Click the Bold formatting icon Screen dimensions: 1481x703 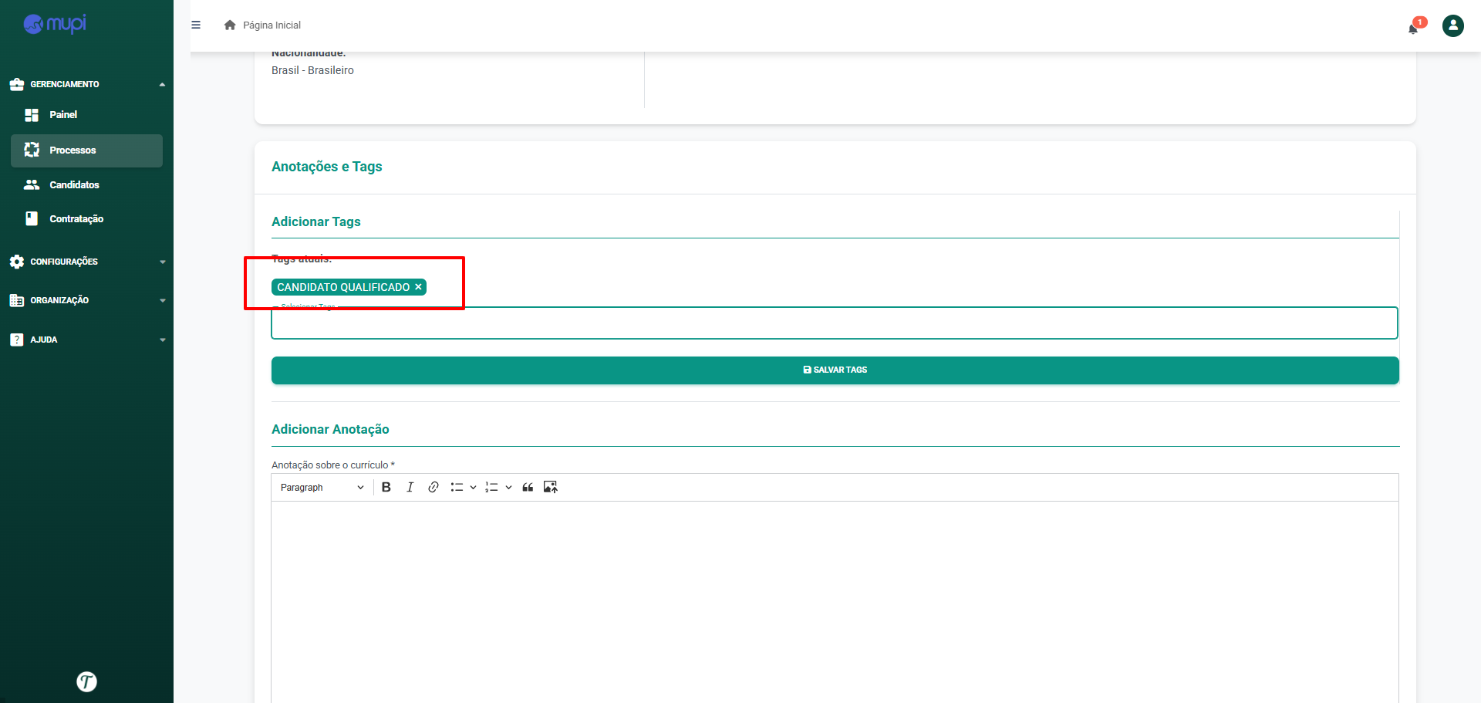pos(386,487)
